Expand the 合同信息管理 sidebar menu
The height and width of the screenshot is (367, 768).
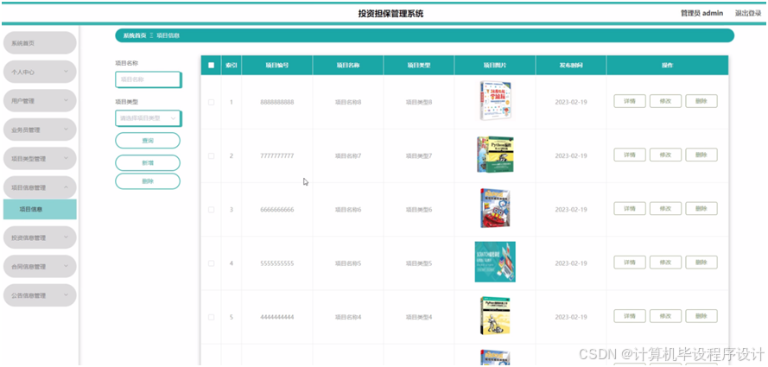point(40,266)
